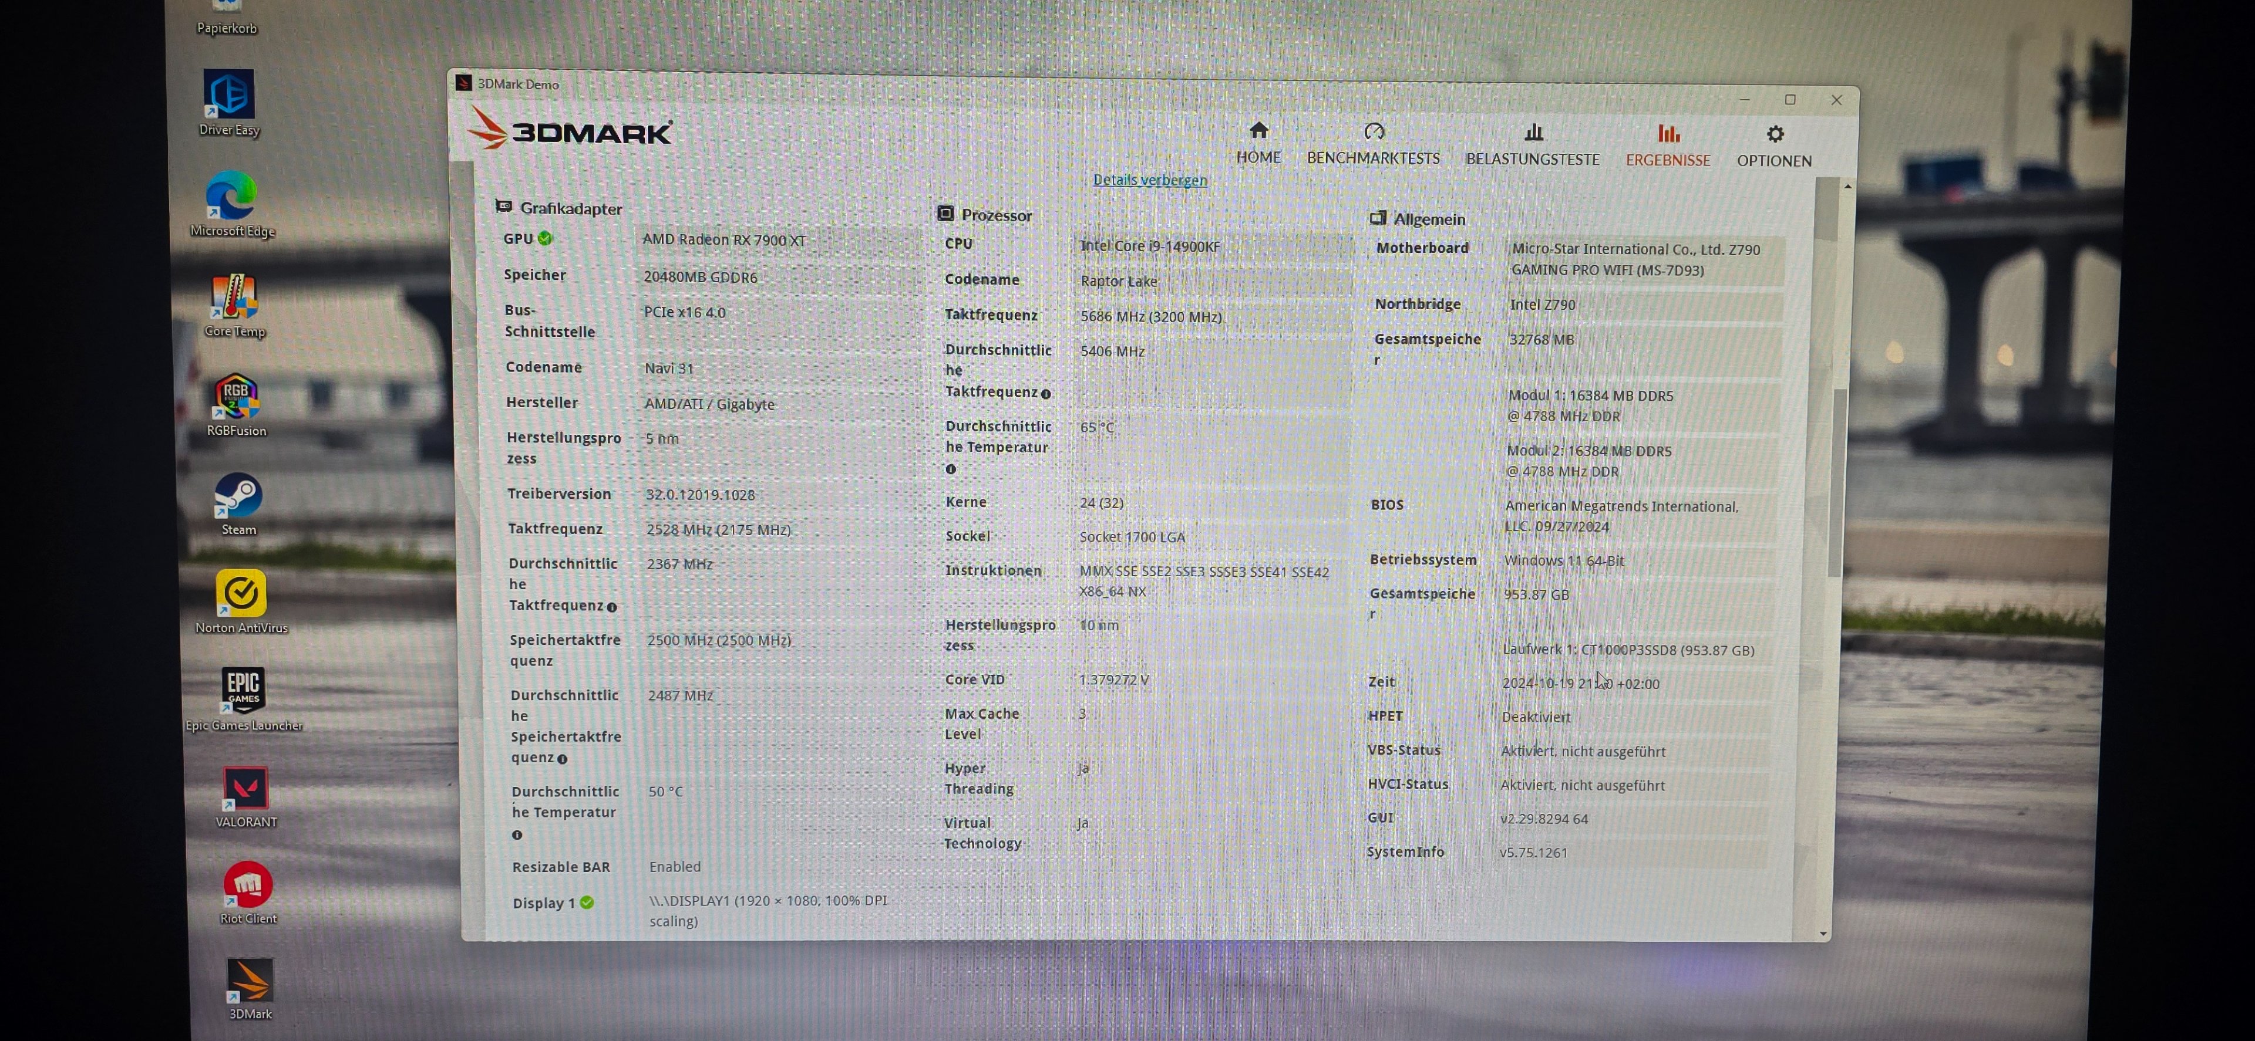Launch the VALORANT desktop shortcut

(246, 789)
